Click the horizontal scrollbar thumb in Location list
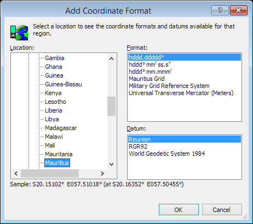The height and width of the screenshot is (224, 253). (50, 173)
